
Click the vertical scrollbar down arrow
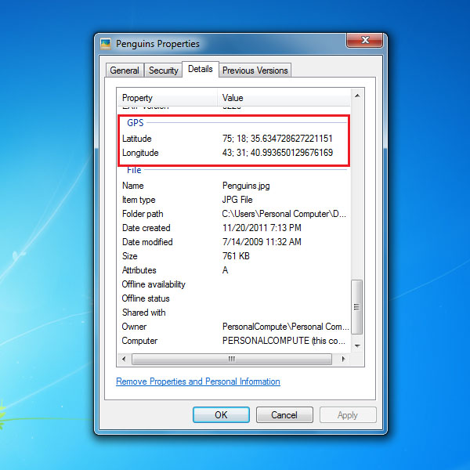point(357,346)
